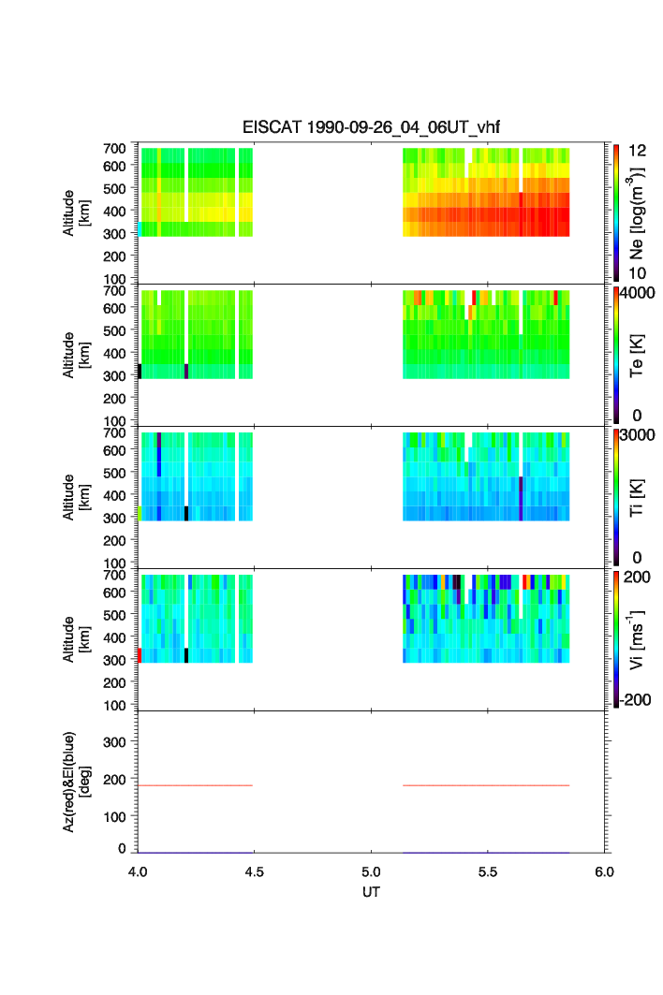Click the 700 altitude tick of Ne panel
This screenshot has width=663, height=995.
[x=115, y=148]
